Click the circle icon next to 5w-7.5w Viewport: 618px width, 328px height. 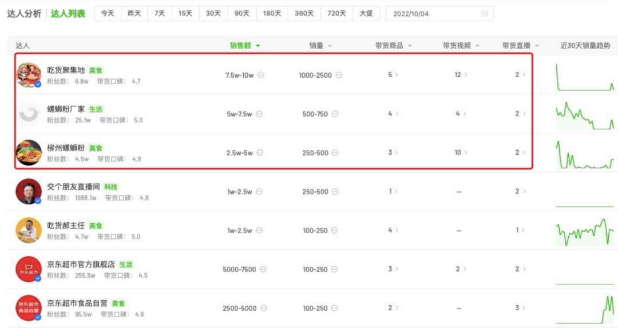(259, 114)
